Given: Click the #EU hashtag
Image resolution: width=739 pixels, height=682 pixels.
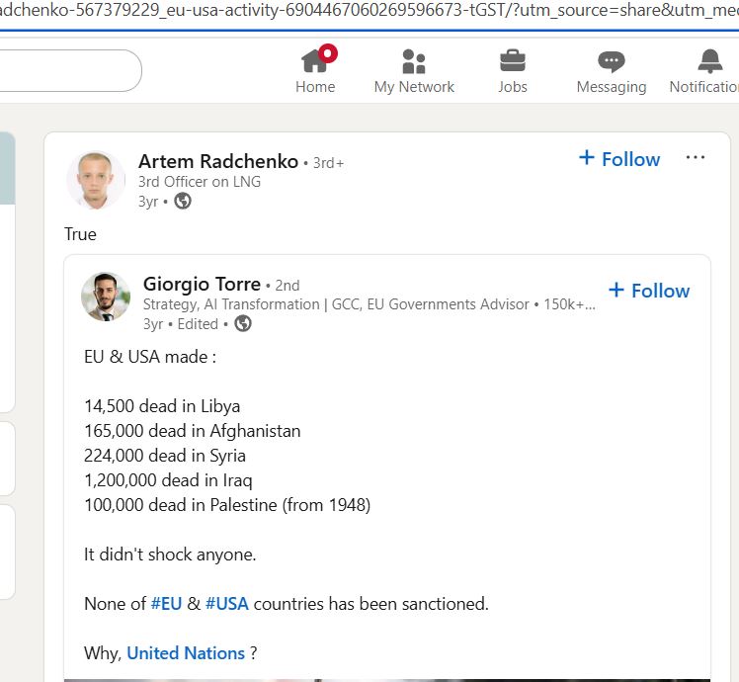Looking at the screenshot, I should click(x=166, y=604).
